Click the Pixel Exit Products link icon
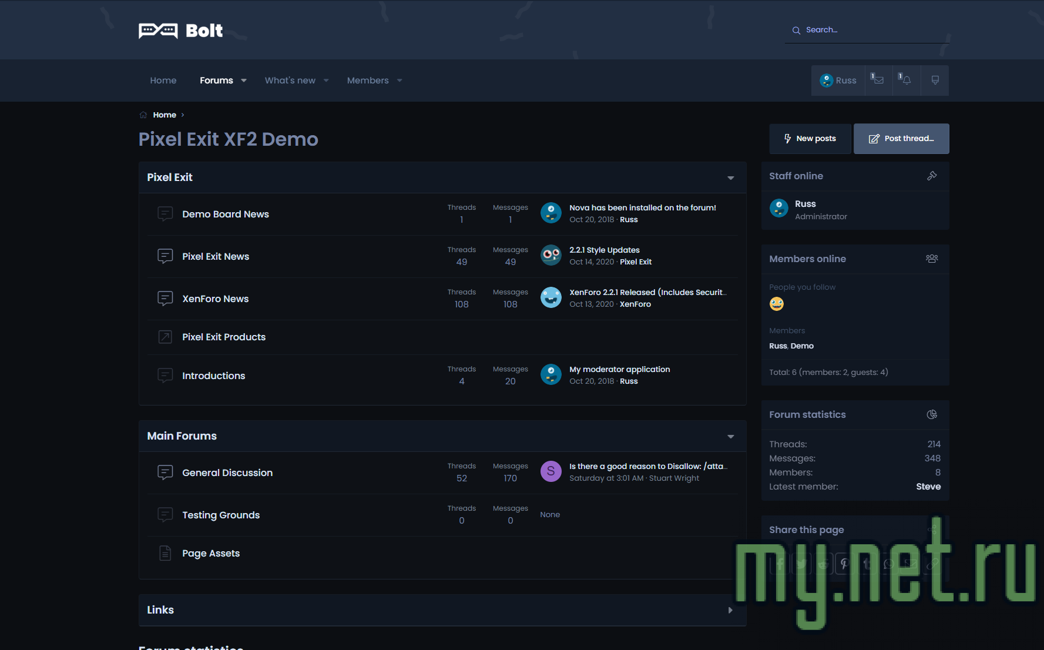1044x650 pixels. coord(165,337)
